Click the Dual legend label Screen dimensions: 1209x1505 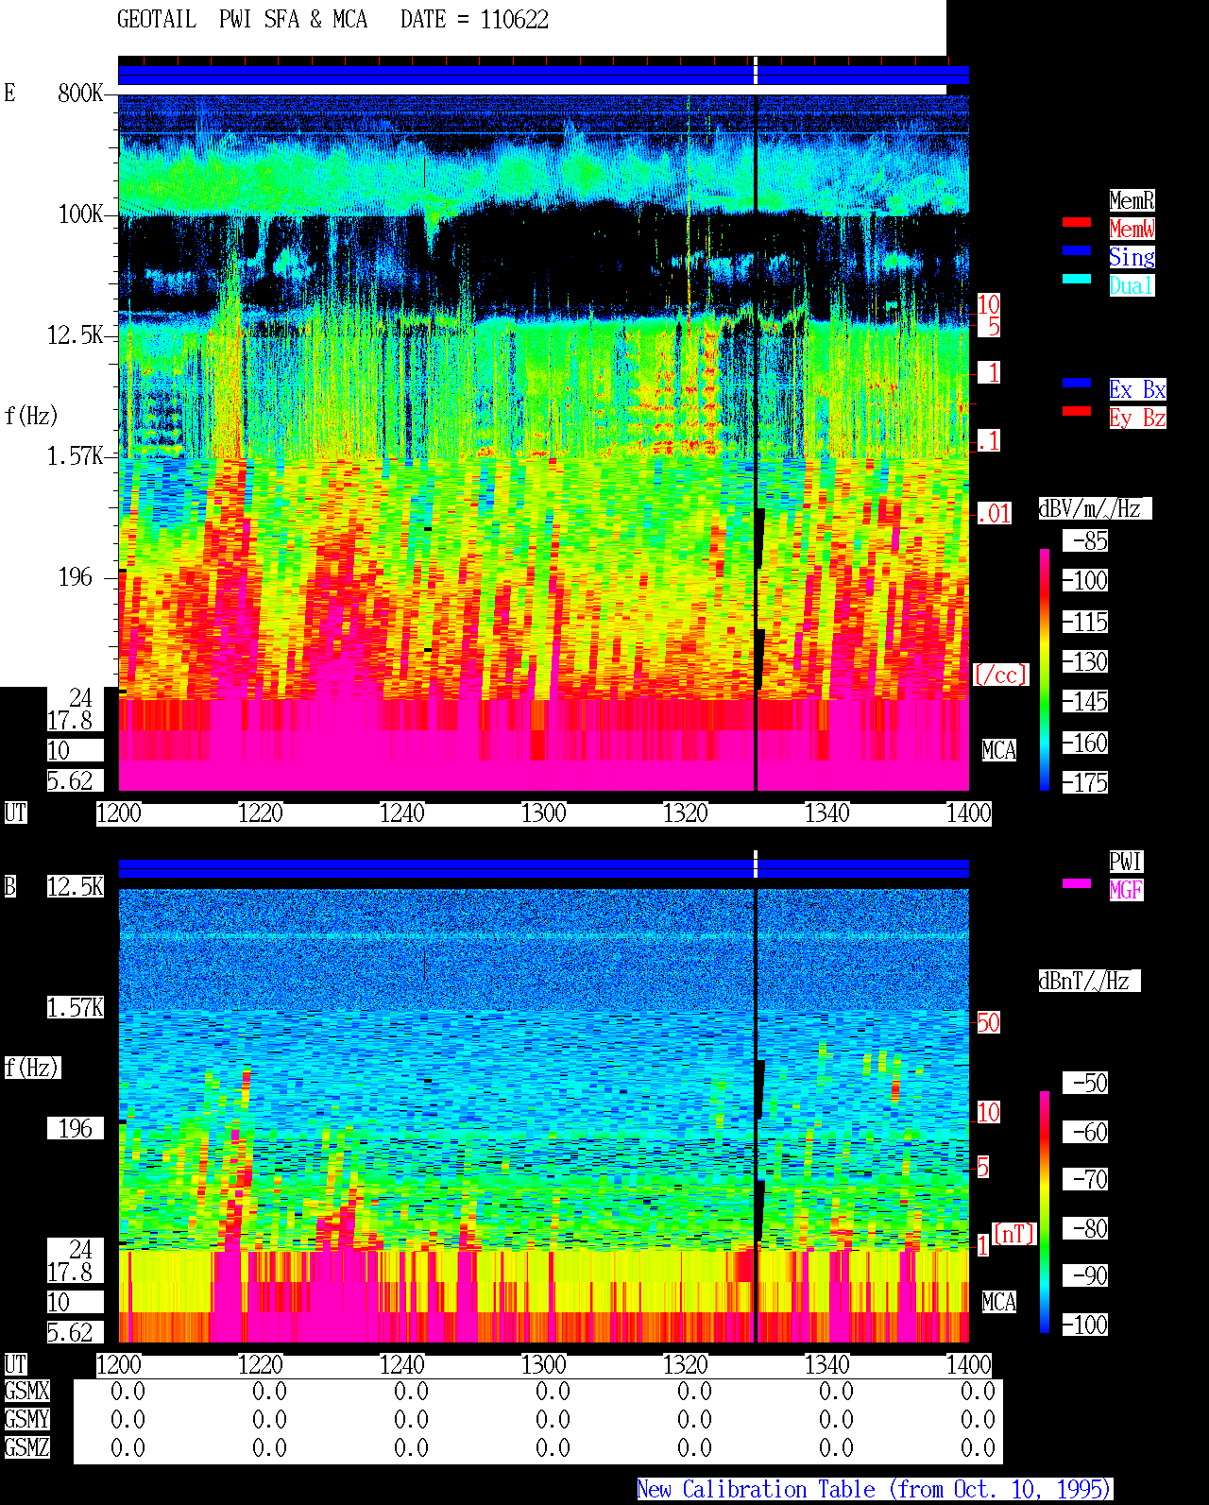coord(1132,285)
